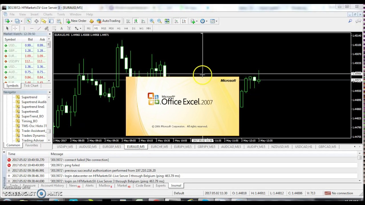Open the Profiles toolbar icon
This screenshot has height=205, width=365.
point(17,21)
